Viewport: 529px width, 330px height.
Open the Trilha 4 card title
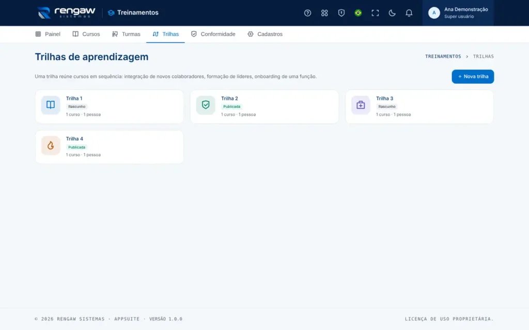(x=74, y=139)
